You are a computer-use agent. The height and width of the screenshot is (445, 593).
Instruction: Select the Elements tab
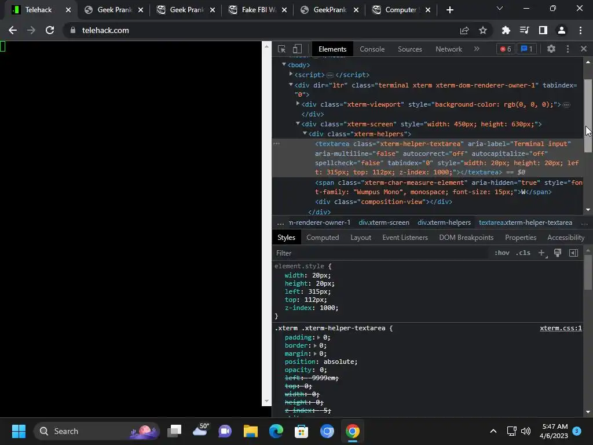(332, 49)
